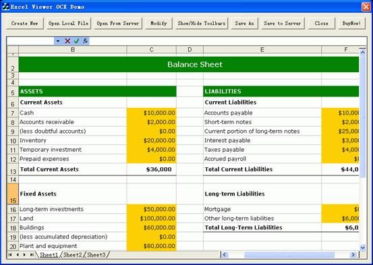
Task: Click the Modify button
Action: click(x=159, y=24)
